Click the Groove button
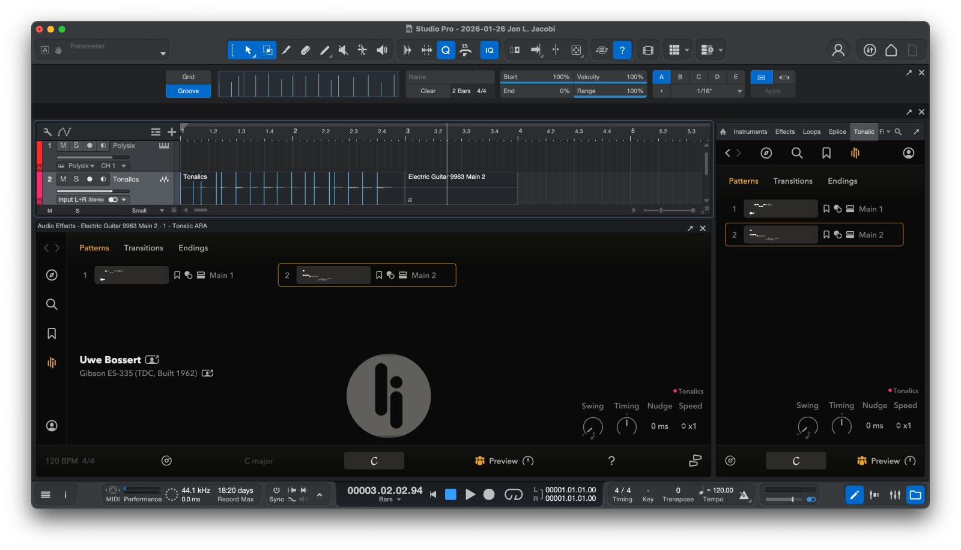 tap(188, 91)
